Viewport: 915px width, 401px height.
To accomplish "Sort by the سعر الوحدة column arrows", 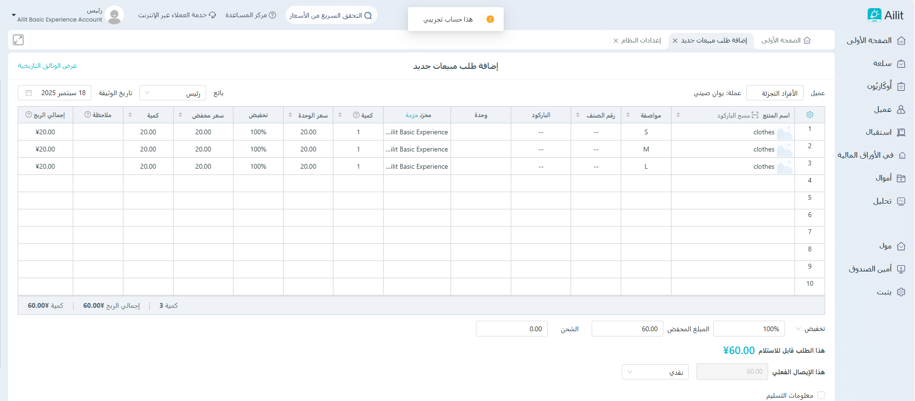I will tap(290, 115).
